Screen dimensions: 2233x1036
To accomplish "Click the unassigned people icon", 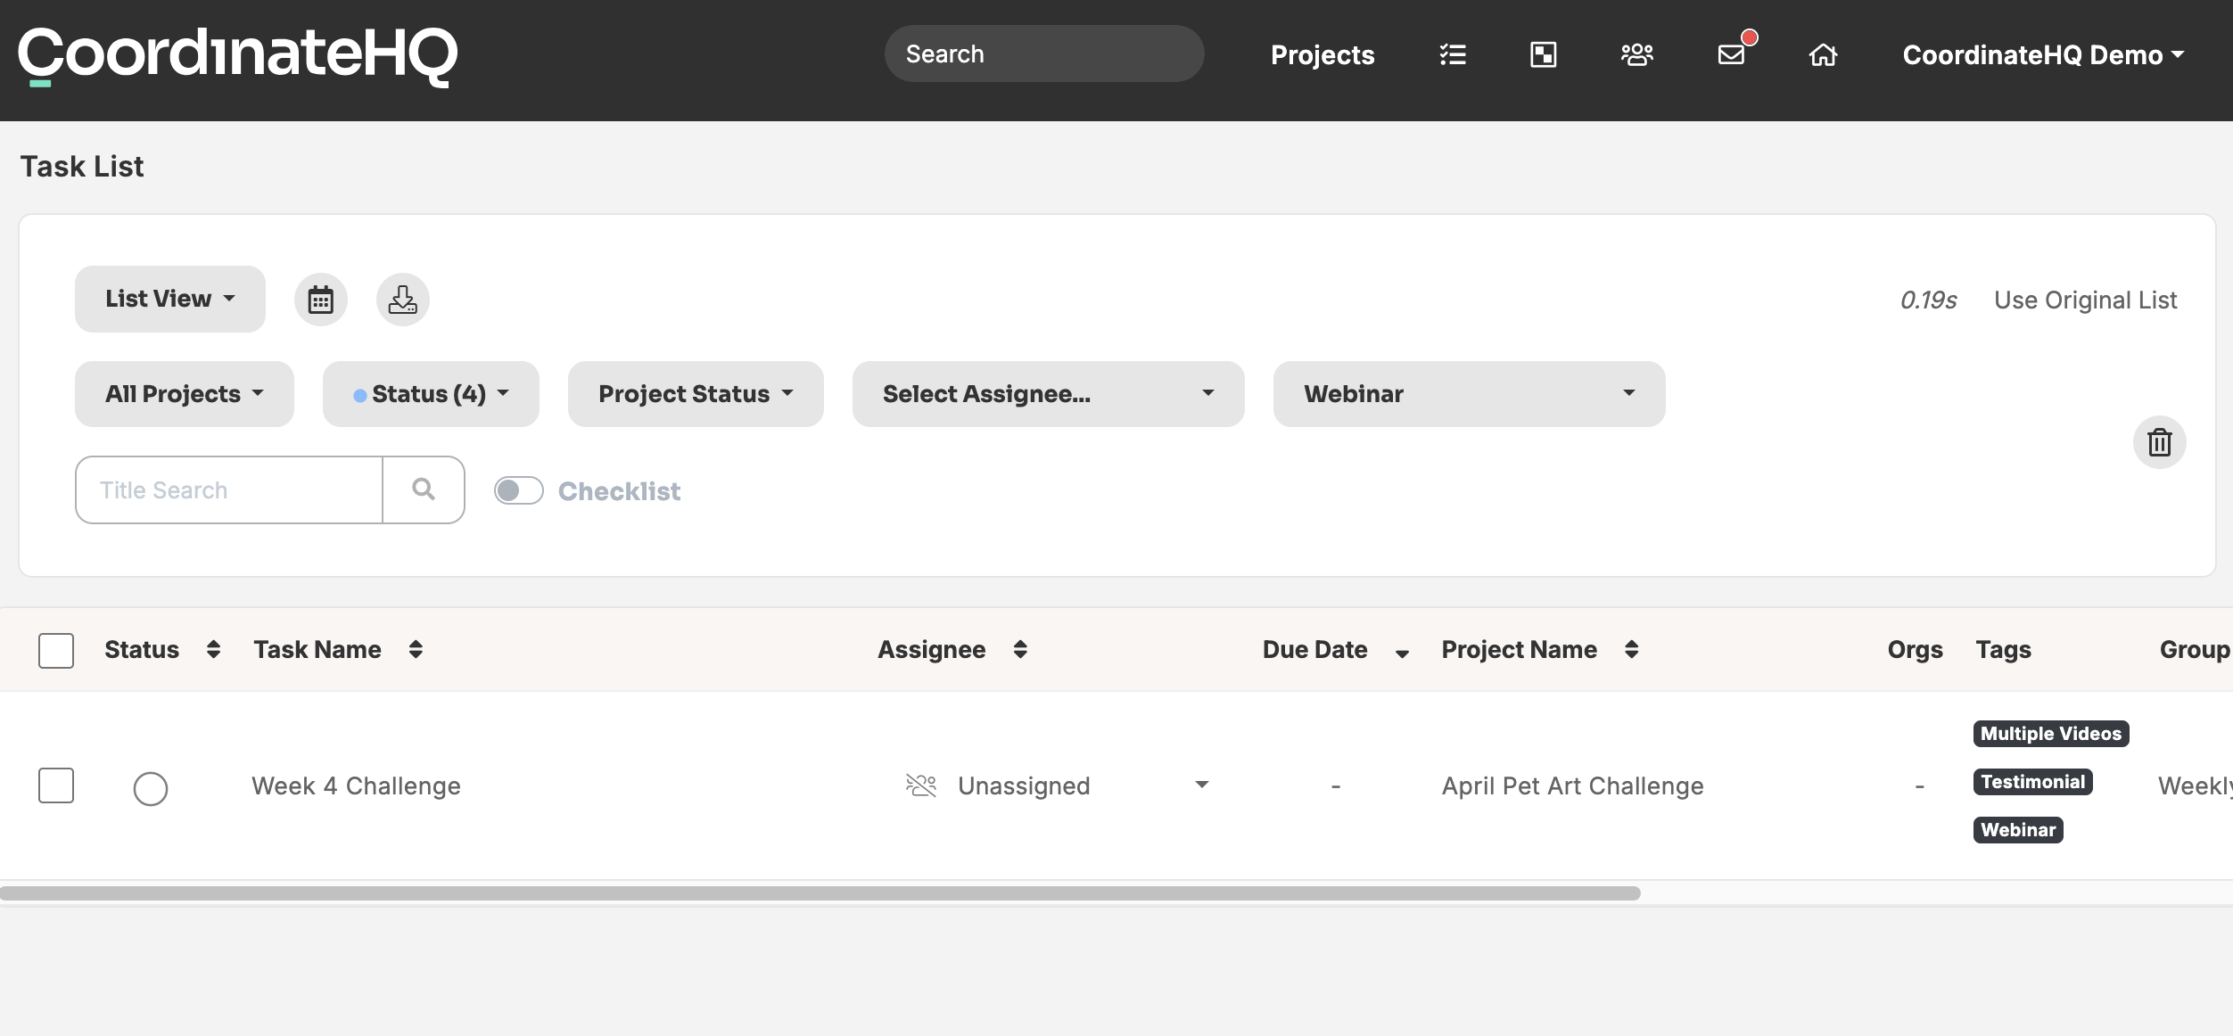I will (x=921, y=785).
